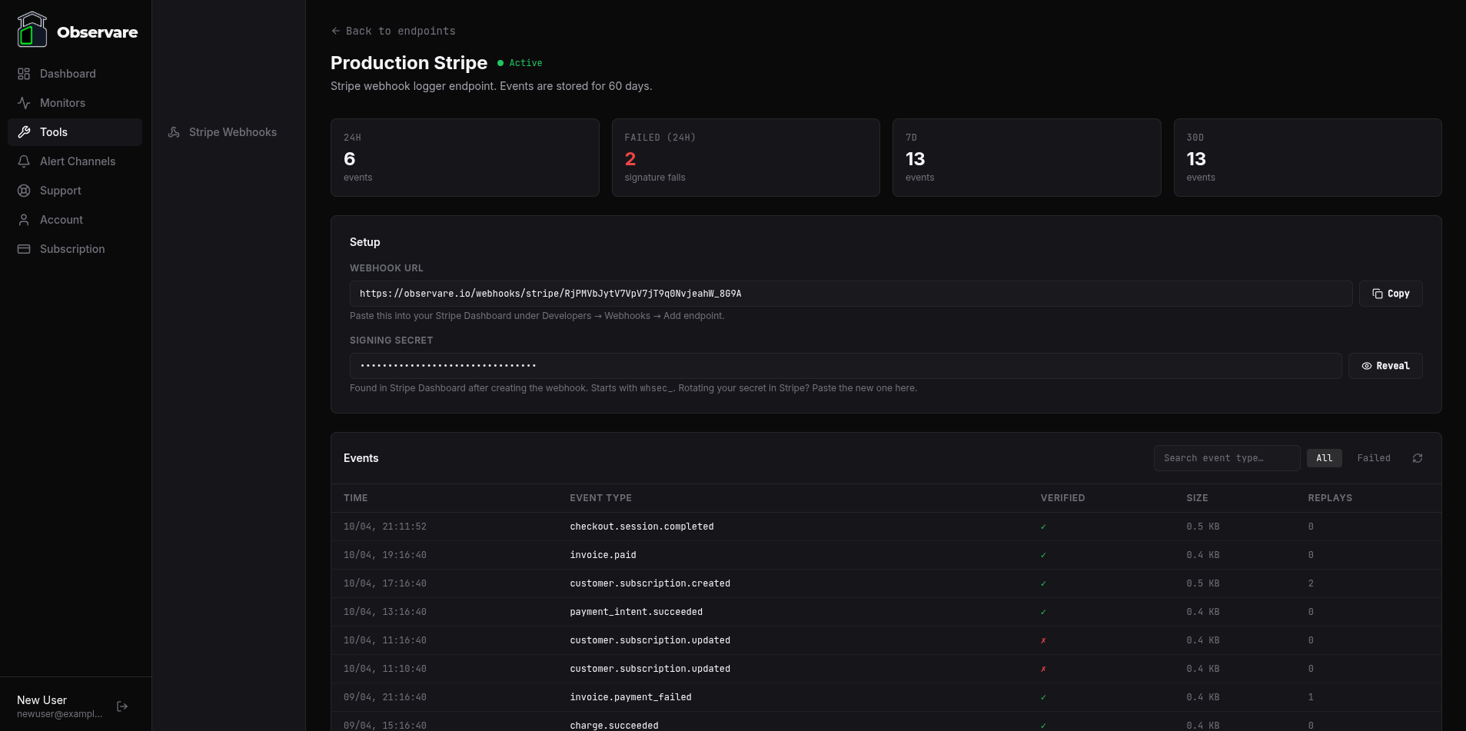
Task: Click the Account person icon
Action: (24, 220)
